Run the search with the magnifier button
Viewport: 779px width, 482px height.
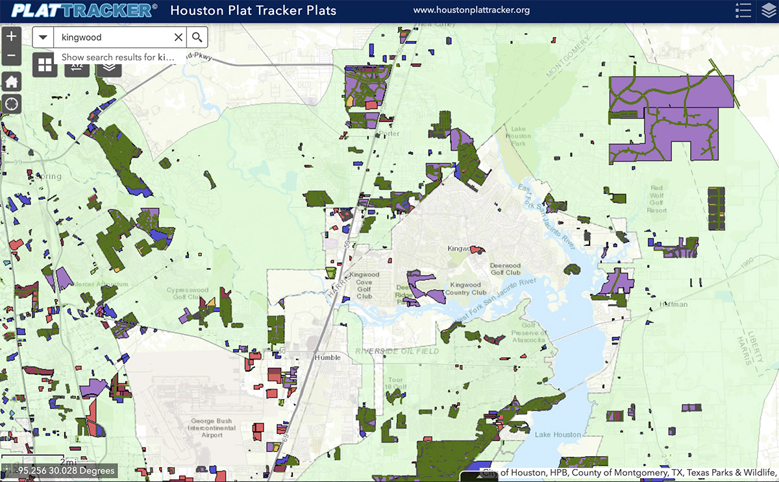[197, 37]
